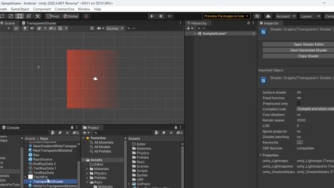
Task: Open the Account dropdown
Action: click(285, 16)
